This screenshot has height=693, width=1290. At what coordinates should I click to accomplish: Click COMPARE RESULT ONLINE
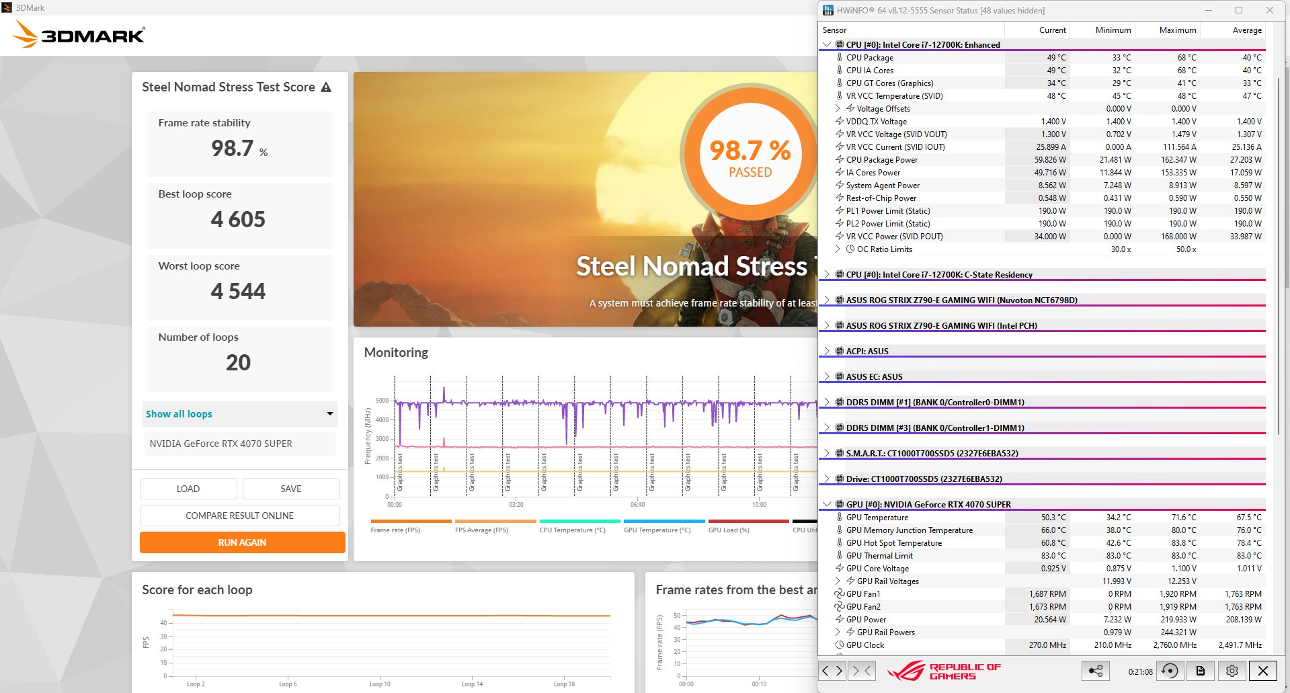point(240,516)
